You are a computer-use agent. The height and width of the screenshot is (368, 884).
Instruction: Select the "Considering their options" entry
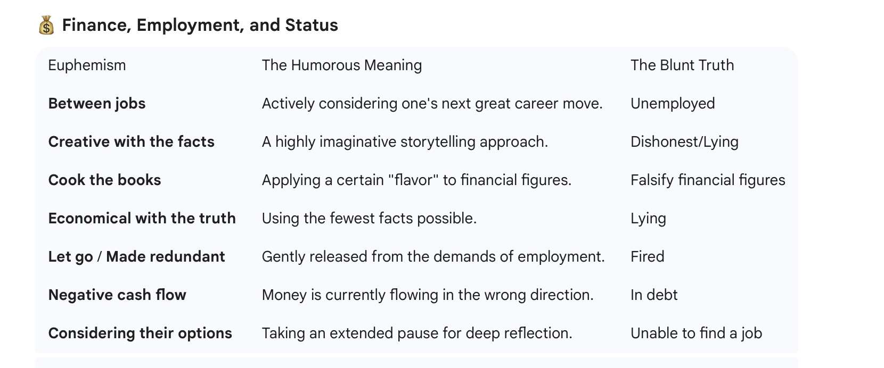140,333
